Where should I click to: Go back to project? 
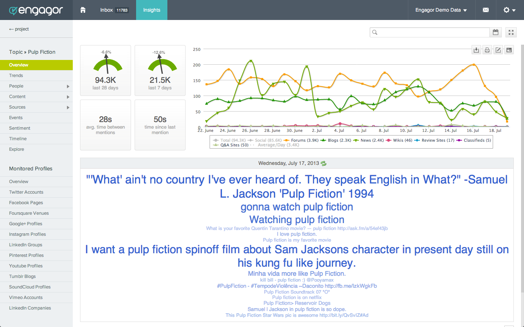19,29
